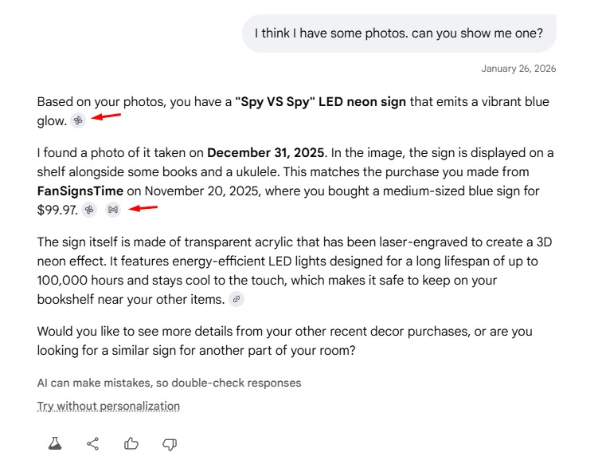The image size is (602, 468).
Task: Mark the response with thumbs down
Action: 170,444
